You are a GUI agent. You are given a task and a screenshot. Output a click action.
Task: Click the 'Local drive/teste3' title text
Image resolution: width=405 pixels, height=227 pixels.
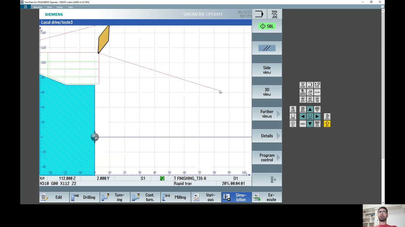coord(57,22)
